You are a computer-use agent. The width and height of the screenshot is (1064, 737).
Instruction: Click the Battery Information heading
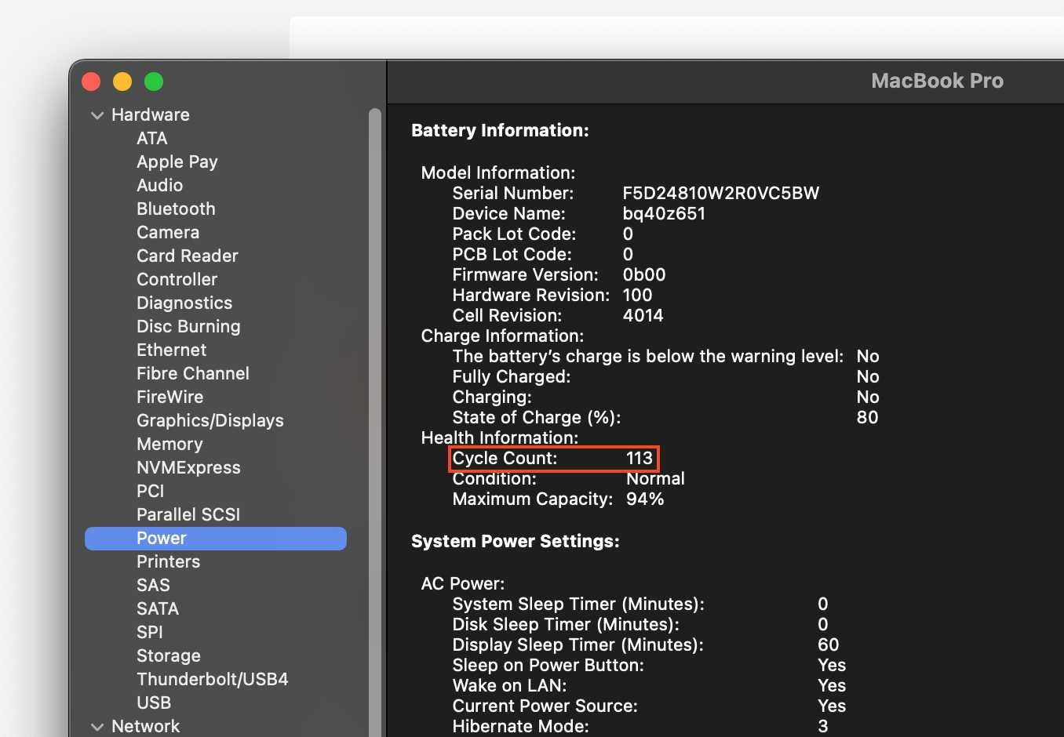[500, 130]
